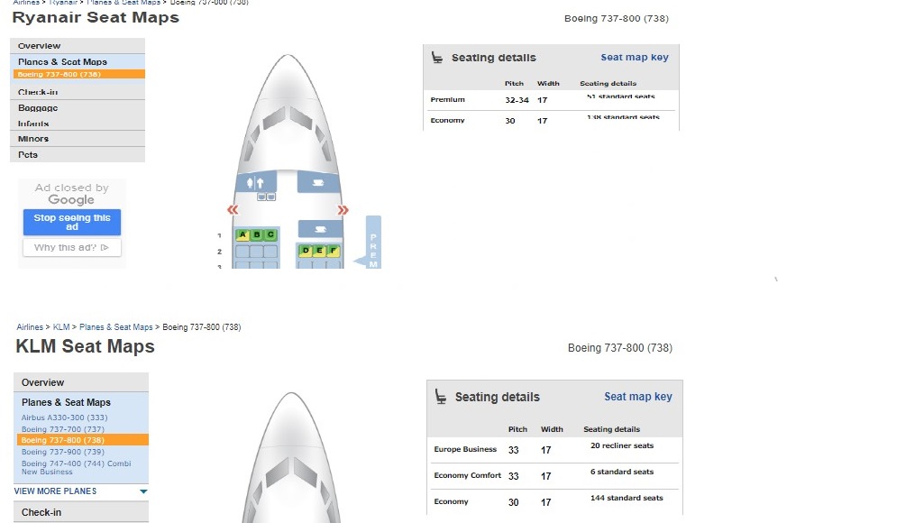Click the right red double-chevron exit marker
The image size is (924, 523).
tap(343, 210)
